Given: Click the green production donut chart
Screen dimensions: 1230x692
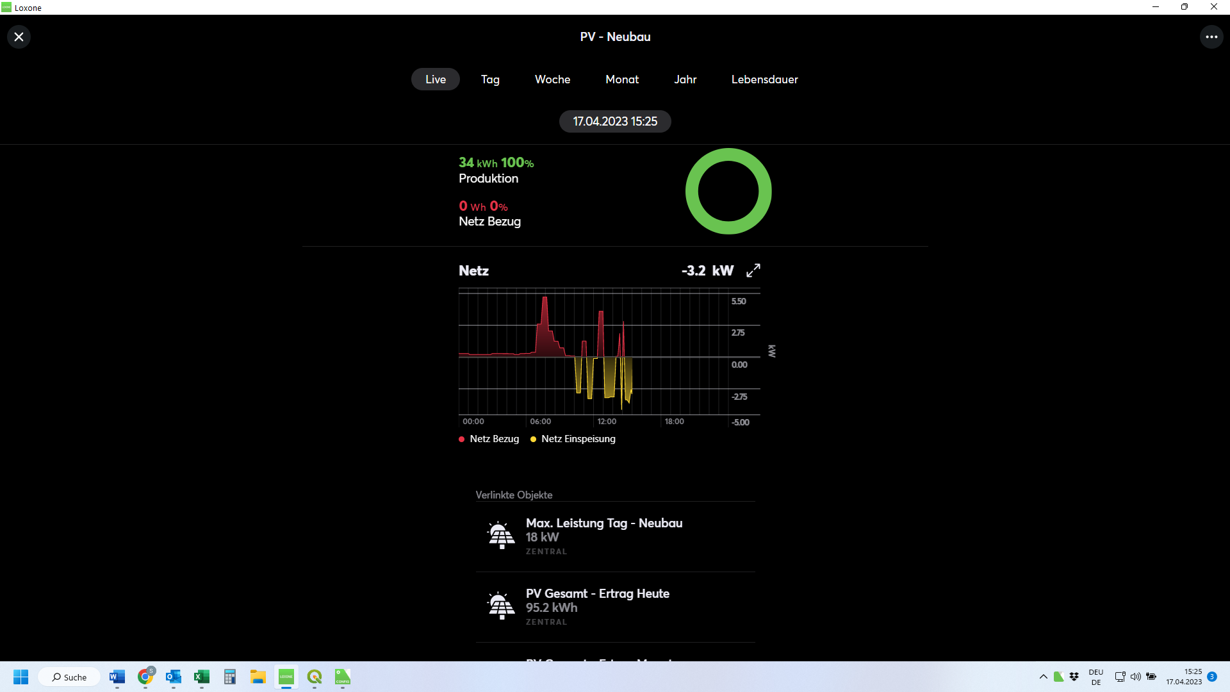Looking at the screenshot, I should pyautogui.click(x=728, y=192).
